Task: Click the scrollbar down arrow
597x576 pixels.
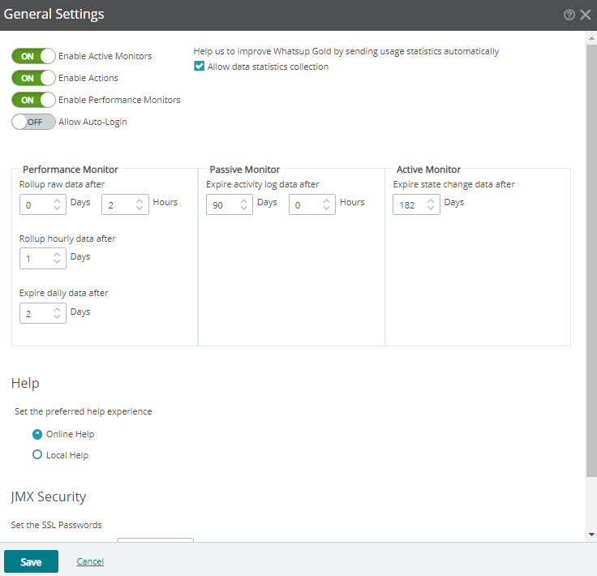Action: click(x=591, y=535)
